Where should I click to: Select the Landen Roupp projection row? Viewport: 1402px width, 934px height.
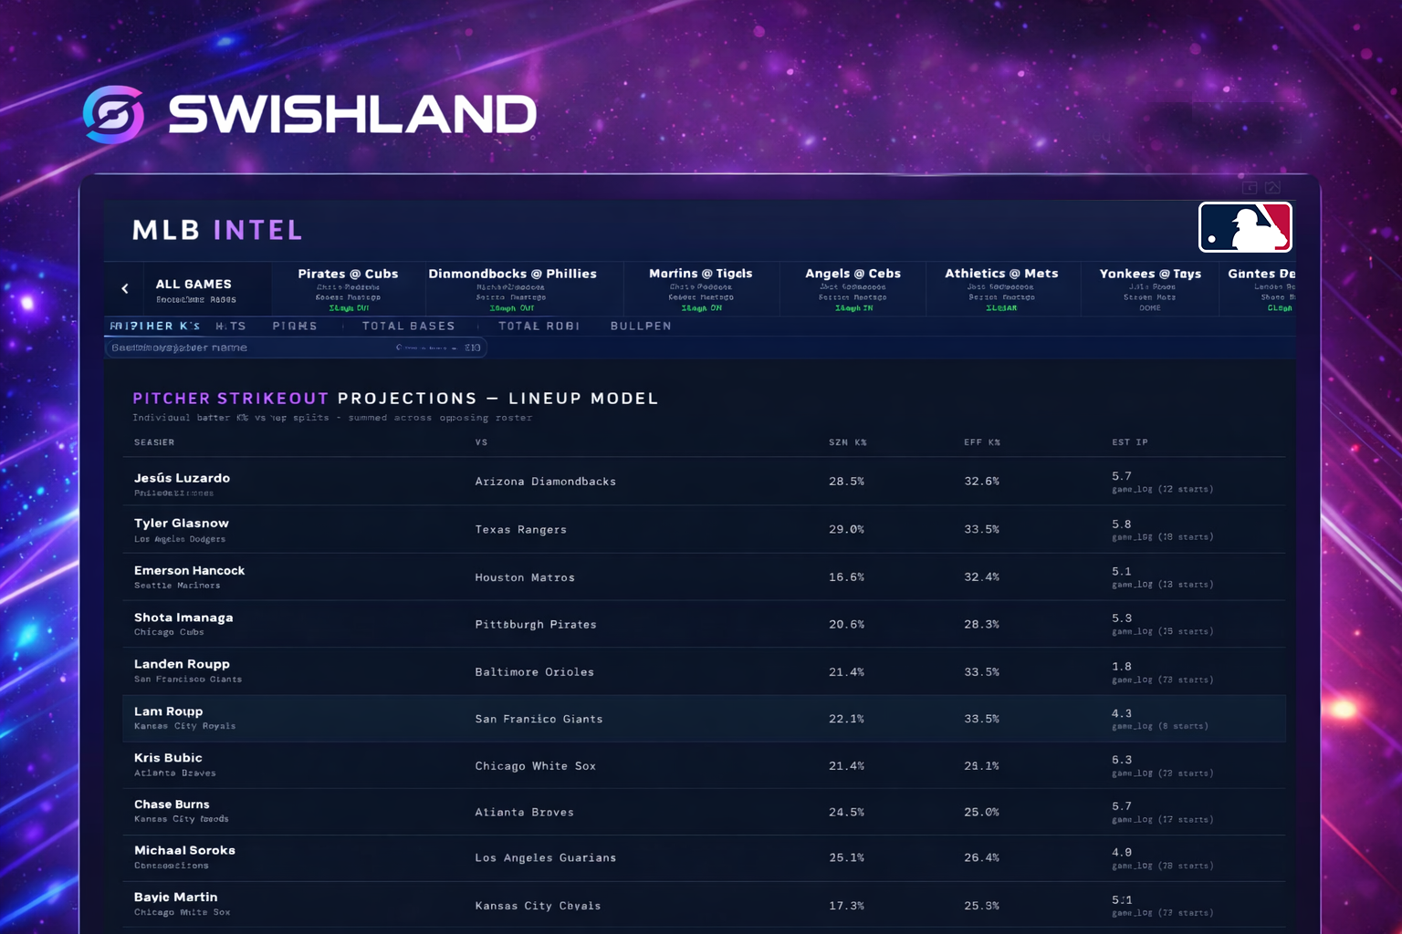point(639,670)
